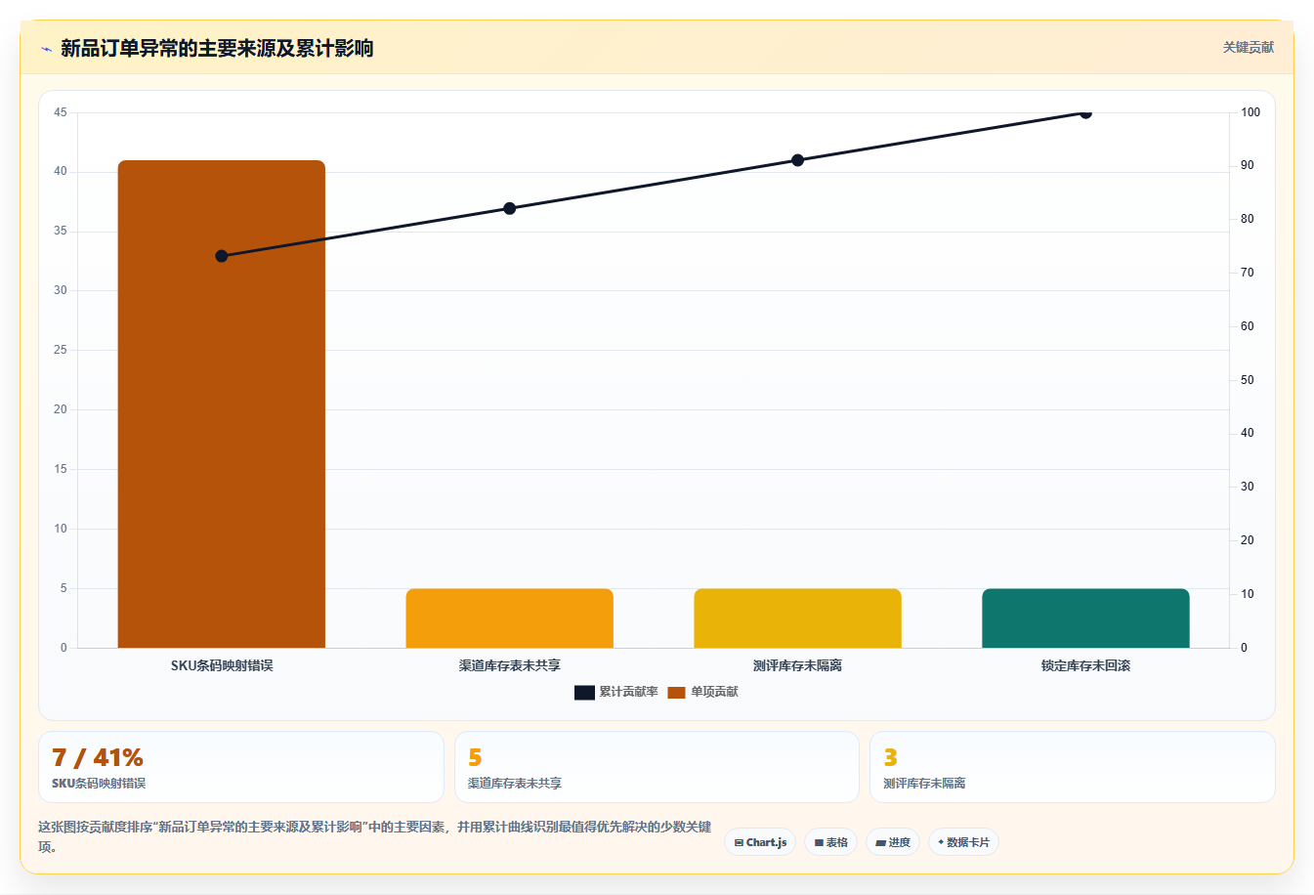Viewport: 1314px width, 895px height.
Task: Click the 锁定库存未回滚 teal bar
Action: (x=1085, y=618)
